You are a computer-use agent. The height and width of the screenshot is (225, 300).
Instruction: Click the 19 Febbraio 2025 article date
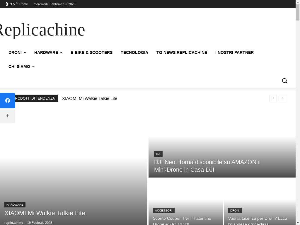click(x=40, y=223)
